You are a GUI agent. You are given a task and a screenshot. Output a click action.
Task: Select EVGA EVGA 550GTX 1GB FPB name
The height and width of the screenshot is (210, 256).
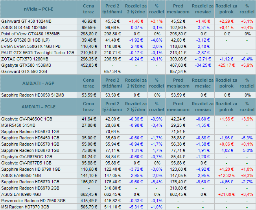tap(31, 46)
